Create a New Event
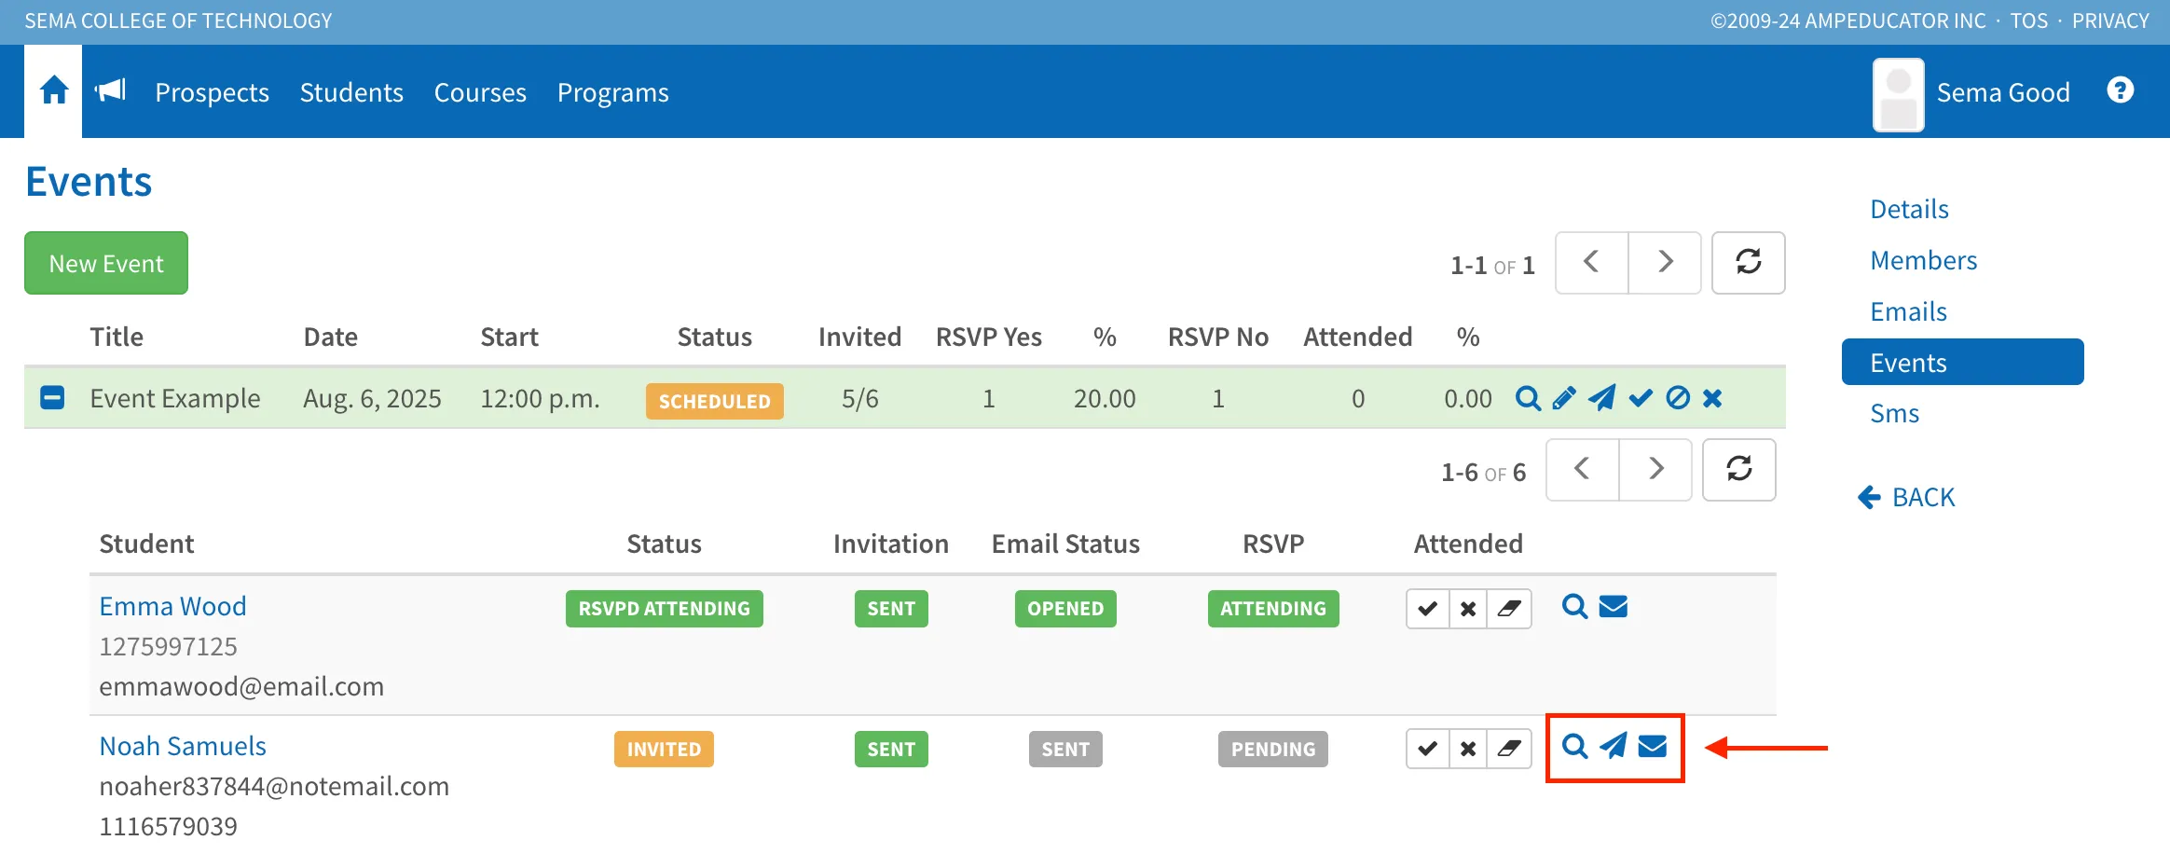Viewport: 2170px width, 854px height. coord(106,263)
